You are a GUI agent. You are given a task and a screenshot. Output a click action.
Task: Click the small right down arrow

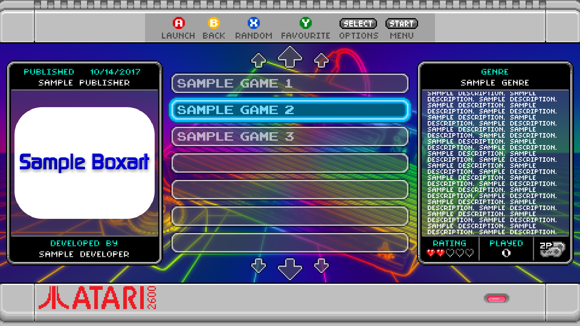pyautogui.click(x=321, y=265)
